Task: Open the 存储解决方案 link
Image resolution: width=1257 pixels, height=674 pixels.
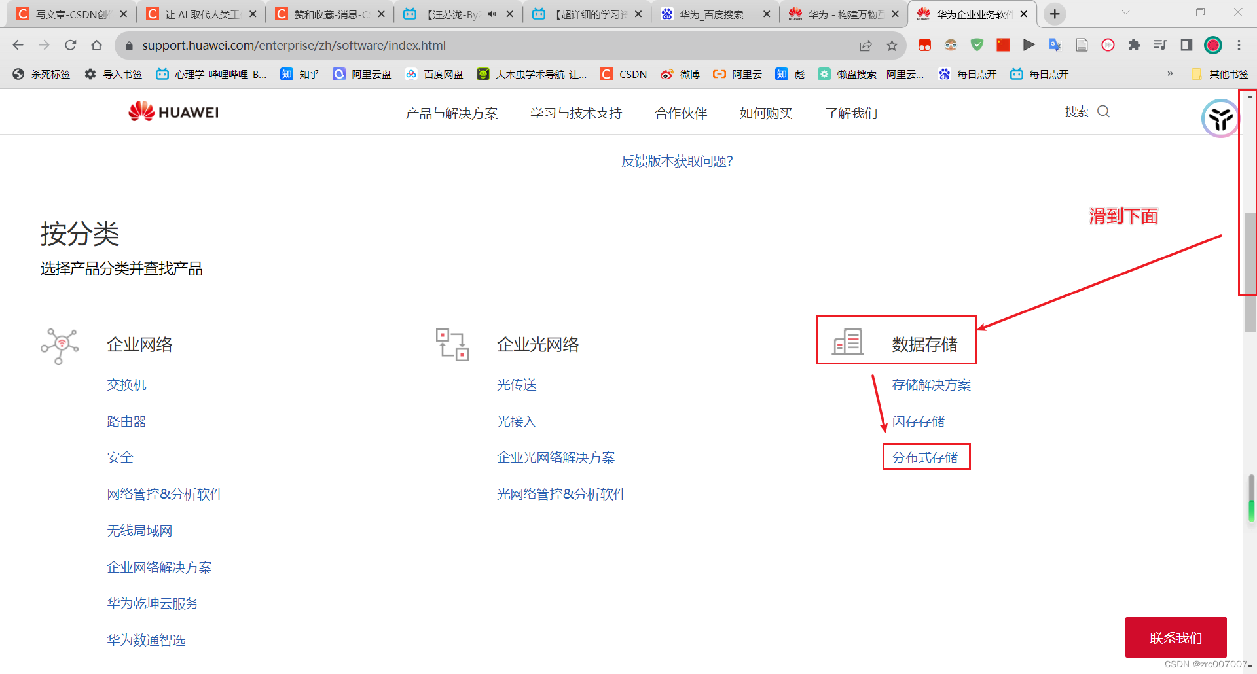Action: tap(932, 385)
